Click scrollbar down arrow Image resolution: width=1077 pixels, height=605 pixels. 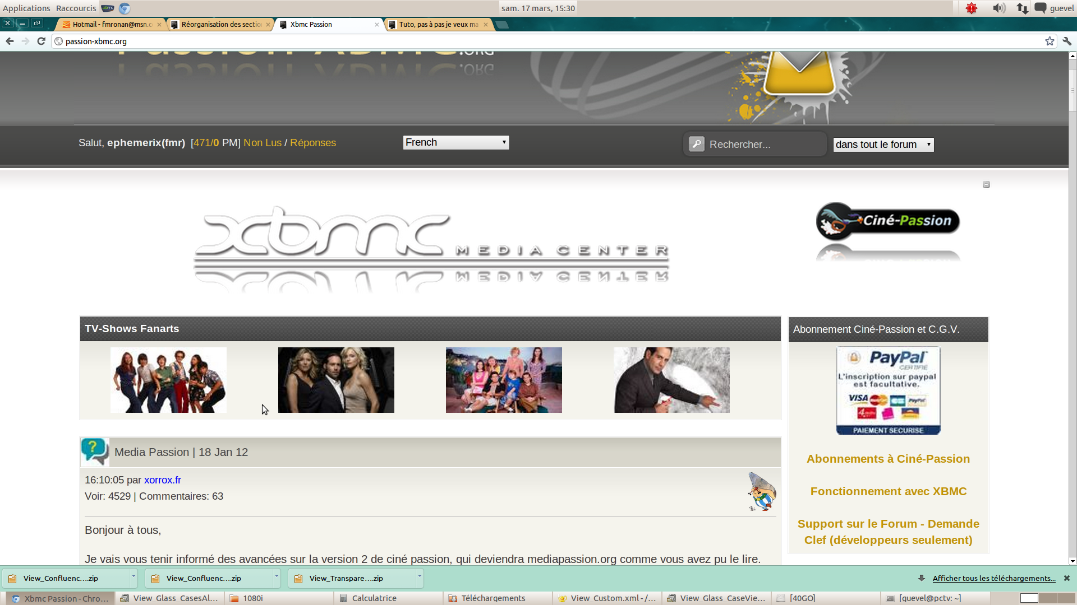(1073, 561)
